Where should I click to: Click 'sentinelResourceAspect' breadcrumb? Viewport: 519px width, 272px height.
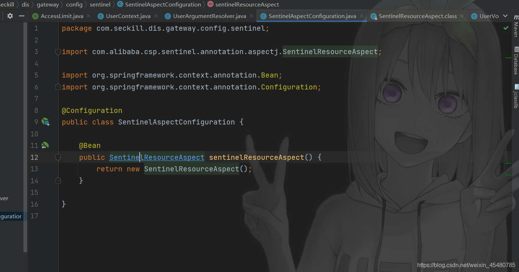coord(247,5)
